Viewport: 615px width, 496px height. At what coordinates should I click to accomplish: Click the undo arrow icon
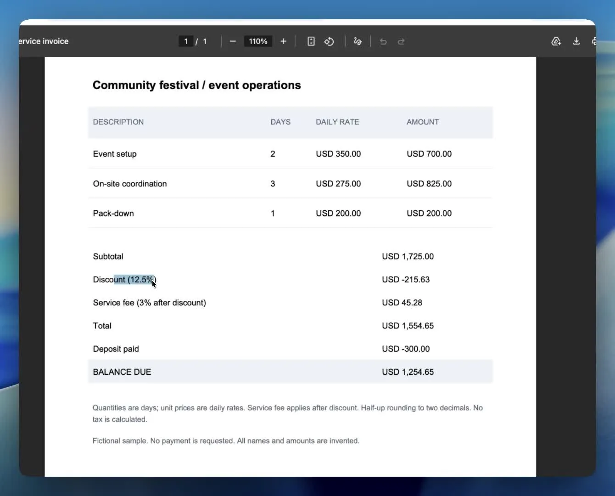383,42
